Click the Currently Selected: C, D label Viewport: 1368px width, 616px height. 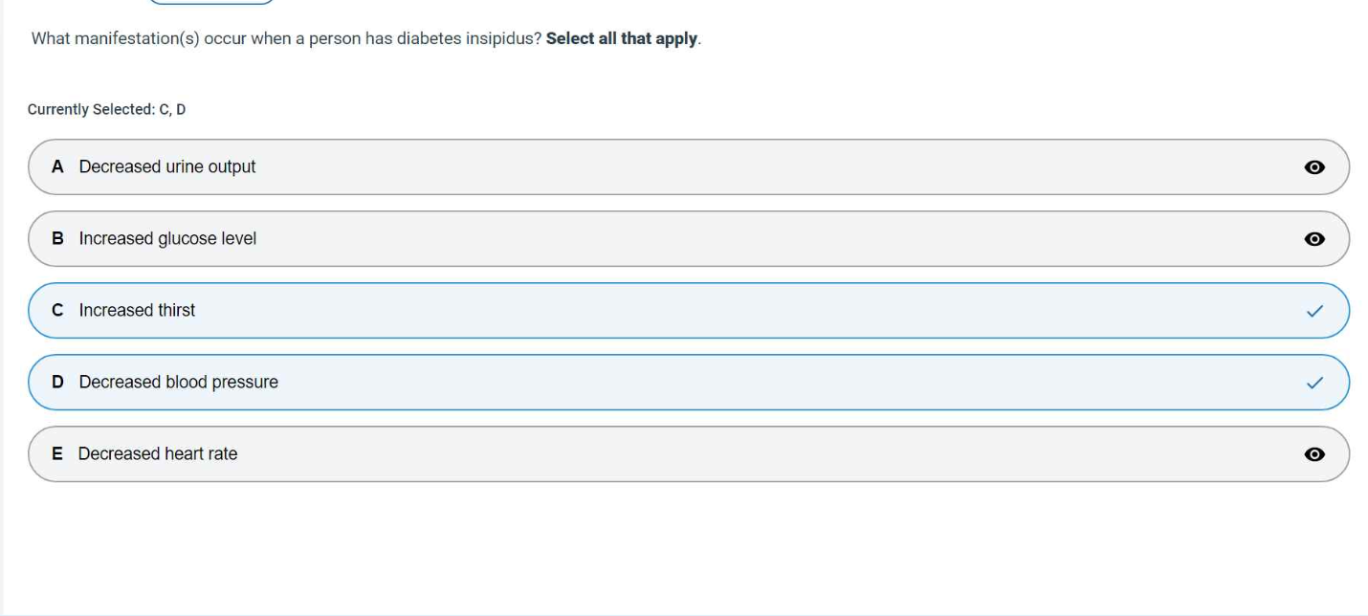pyautogui.click(x=106, y=110)
